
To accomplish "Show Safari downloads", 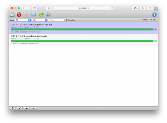I will tap(135, 8).
